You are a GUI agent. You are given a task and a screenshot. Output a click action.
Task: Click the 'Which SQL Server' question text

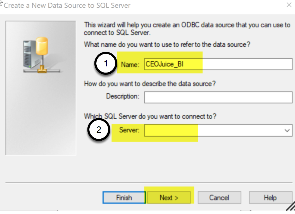point(150,117)
